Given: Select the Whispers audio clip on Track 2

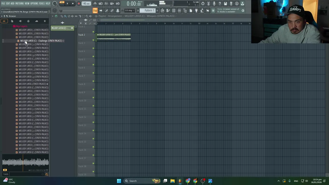Looking at the screenshot, I should pyautogui.click(x=114, y=37).
